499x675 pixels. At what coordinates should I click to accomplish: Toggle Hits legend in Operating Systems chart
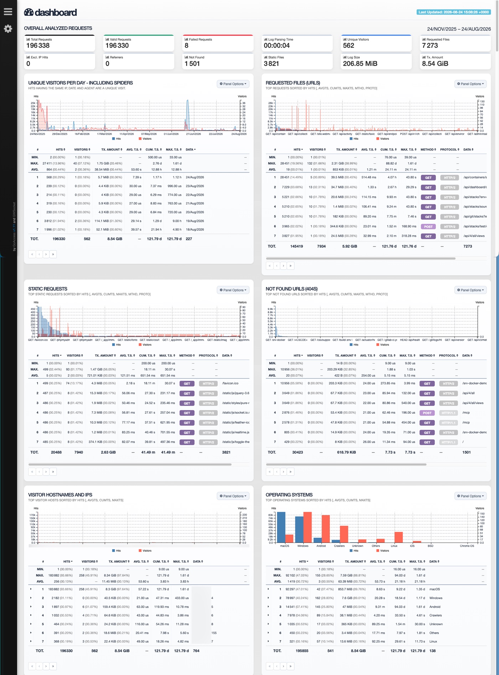[x=354, y=551]
